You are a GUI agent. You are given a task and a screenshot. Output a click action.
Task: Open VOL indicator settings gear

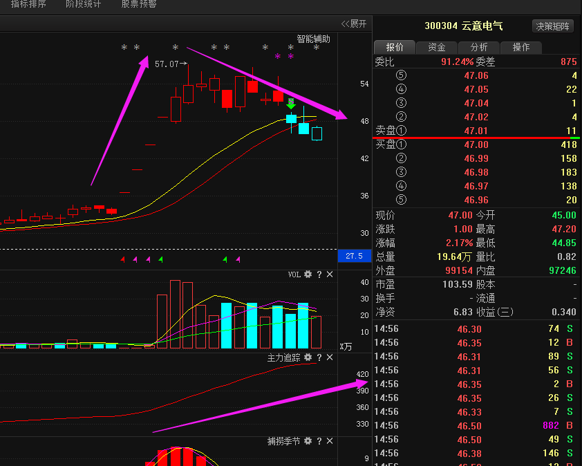pyautogui.click(x=308, y=274)
